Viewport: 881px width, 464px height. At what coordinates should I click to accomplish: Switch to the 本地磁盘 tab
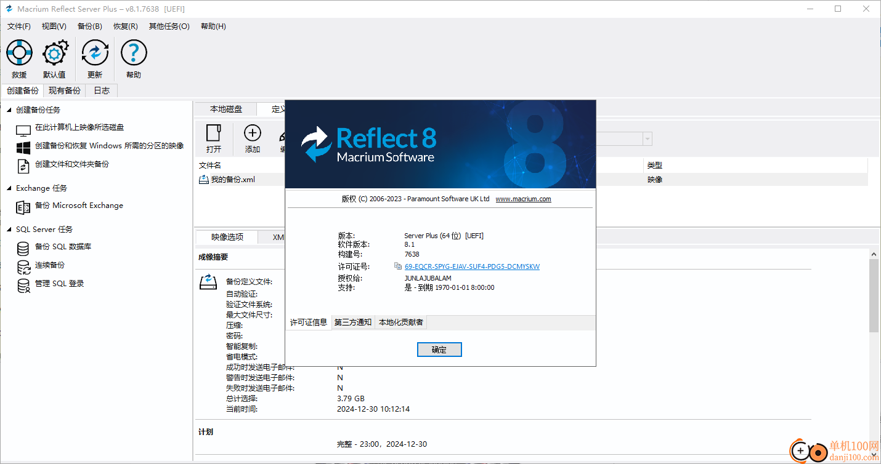click(x=226, y=109)
